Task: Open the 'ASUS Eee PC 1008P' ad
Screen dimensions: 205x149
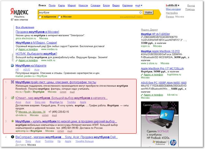Action: click(x=164, y=83)
